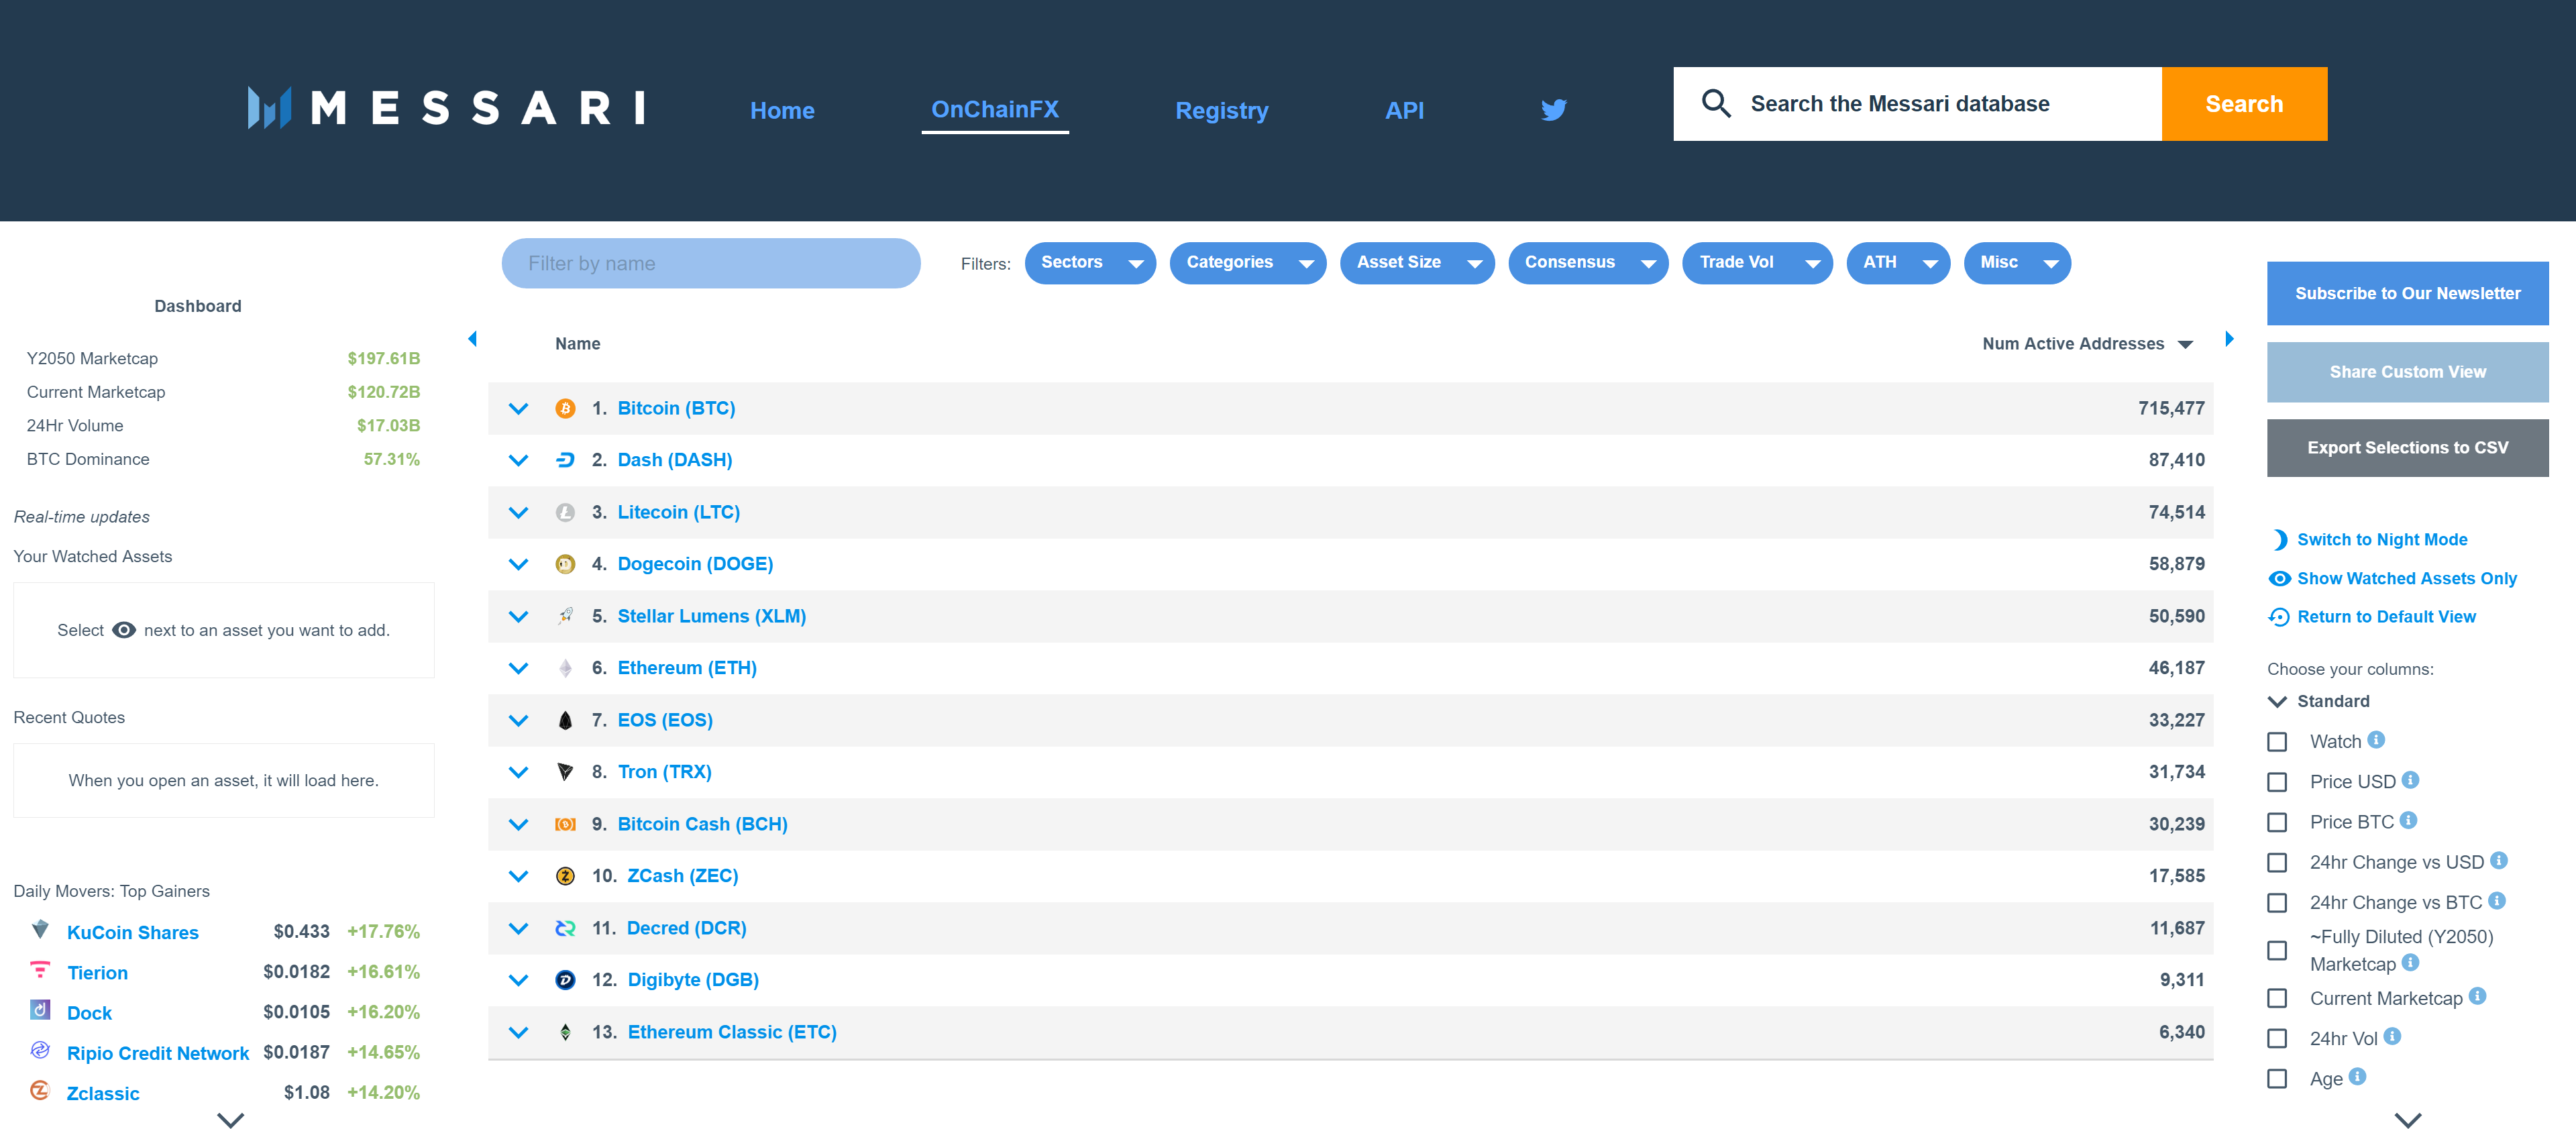
Task: Click the KuCoin Shares logo in Top Gainers
Action: [x=39, y=930]
